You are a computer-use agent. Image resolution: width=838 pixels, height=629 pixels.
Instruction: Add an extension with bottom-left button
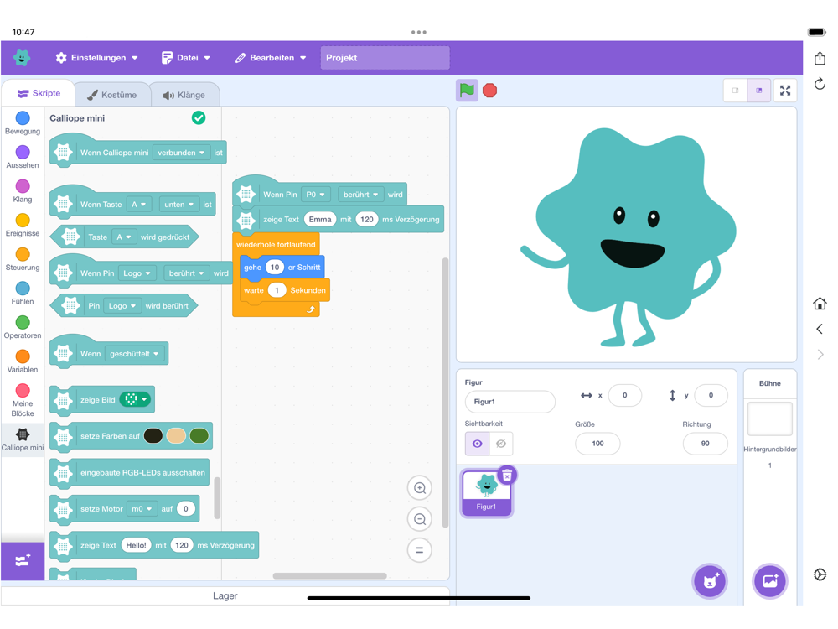pos(23,560)
